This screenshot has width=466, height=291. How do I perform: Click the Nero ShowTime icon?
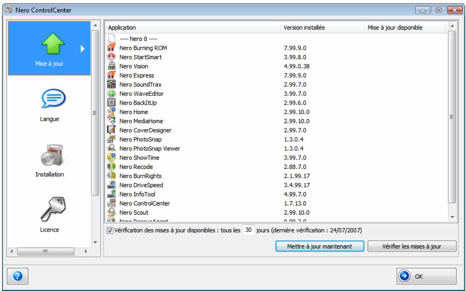tap(112, 157)
